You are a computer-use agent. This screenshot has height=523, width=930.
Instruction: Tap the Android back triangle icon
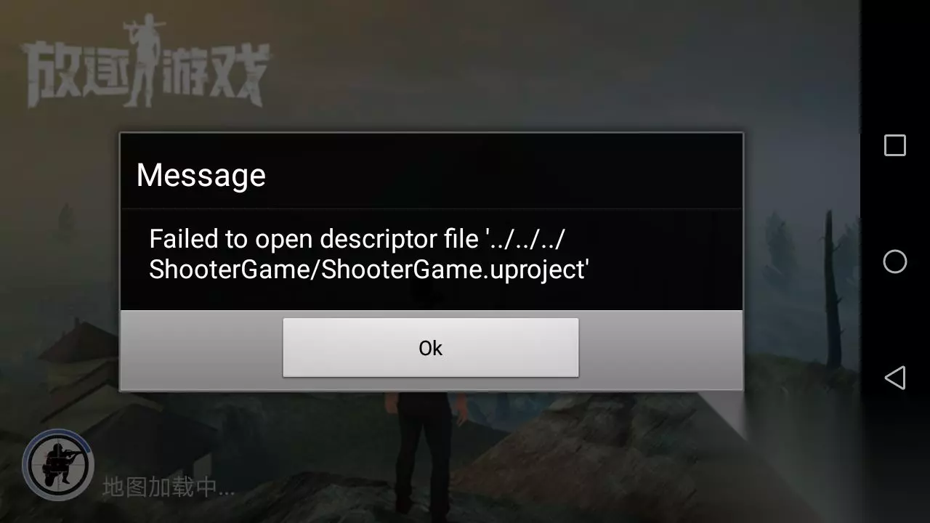[x=894, y=378]
